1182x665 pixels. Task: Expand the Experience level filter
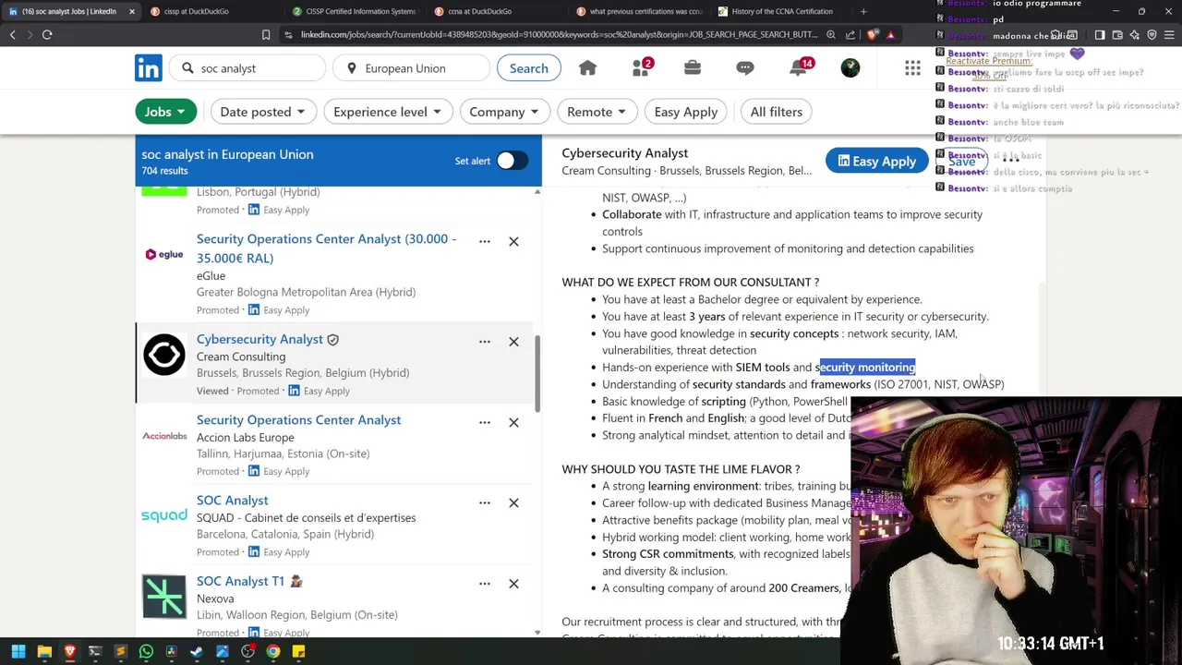(387, 112)
